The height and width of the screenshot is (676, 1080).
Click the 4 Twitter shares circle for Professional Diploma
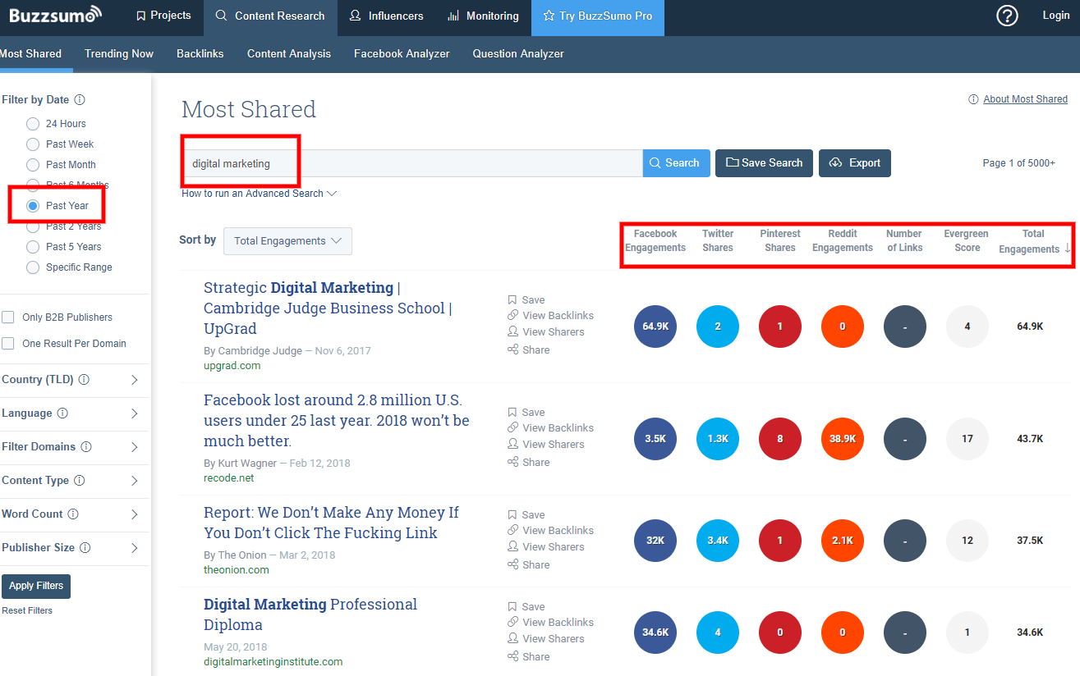click(x=718, y=633)
